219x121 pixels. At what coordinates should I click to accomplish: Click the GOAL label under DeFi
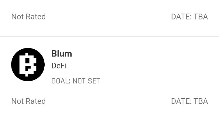(x=61, y=81)
